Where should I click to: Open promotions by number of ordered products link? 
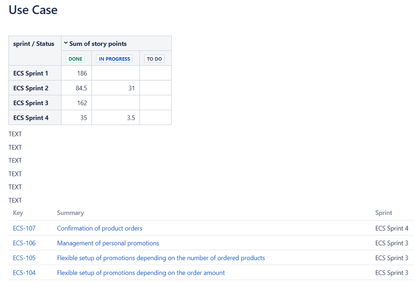pyautogui.click(x=161, y=258)
